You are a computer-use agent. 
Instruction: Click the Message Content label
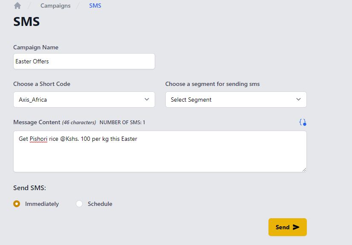click(x=37, y=122)
